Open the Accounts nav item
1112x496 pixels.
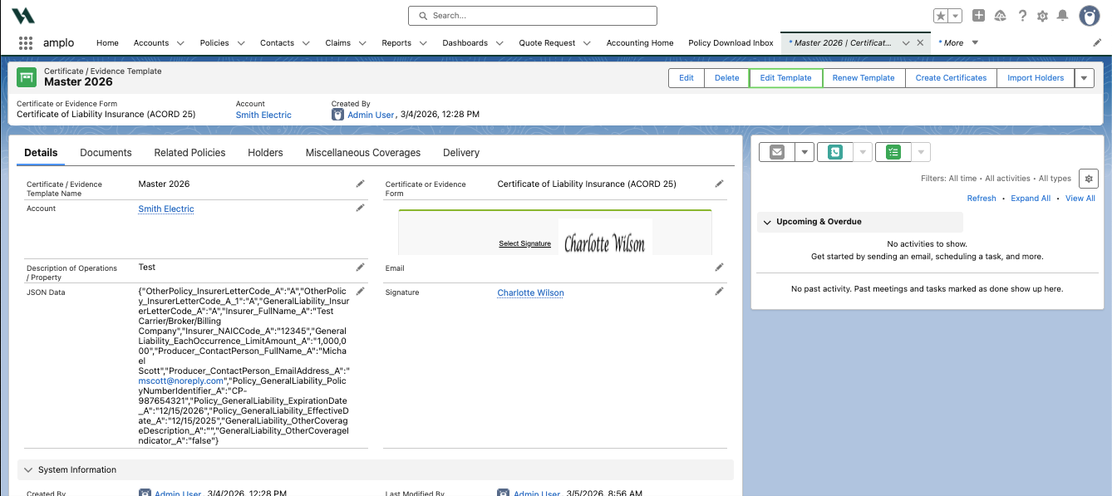coord(151,43)
